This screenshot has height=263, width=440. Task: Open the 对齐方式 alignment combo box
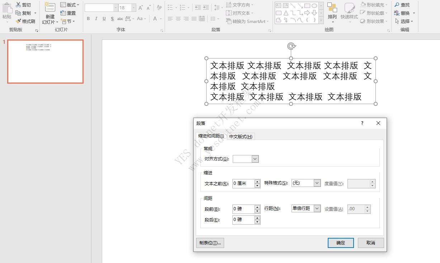tap(246, 159)
